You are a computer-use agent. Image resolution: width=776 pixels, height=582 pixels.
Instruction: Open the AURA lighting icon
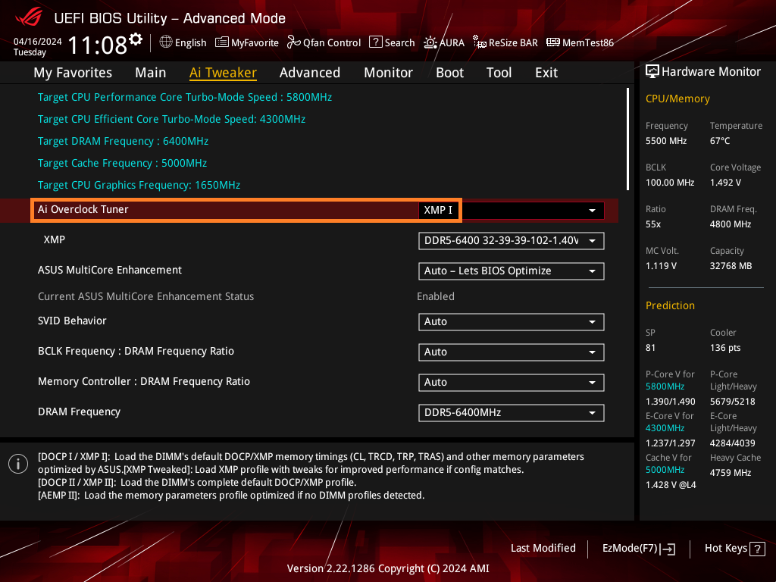(x=430, y=42)
